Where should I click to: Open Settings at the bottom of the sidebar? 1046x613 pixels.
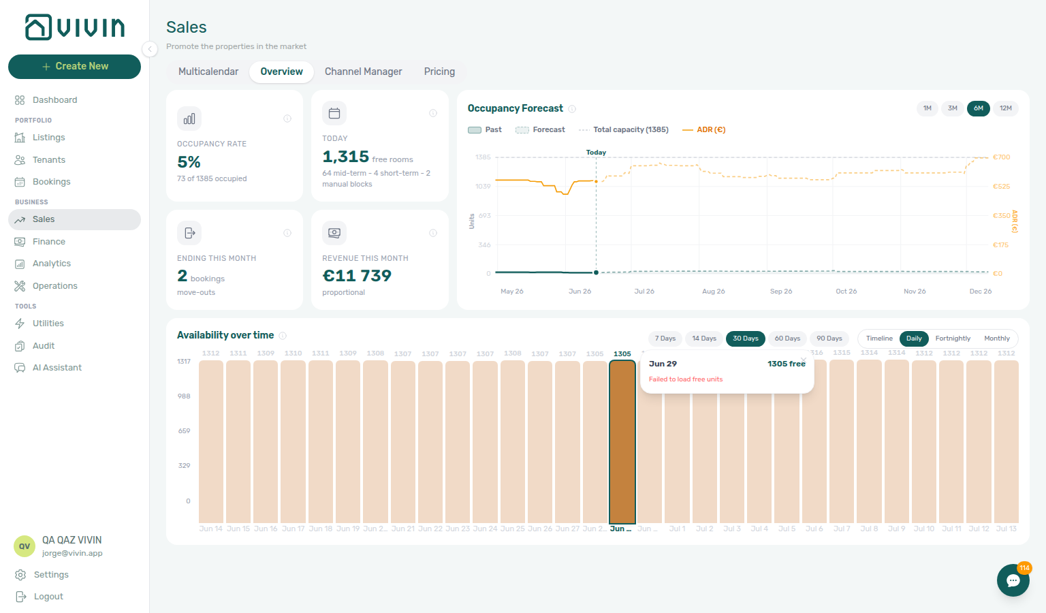pos(75,575)
